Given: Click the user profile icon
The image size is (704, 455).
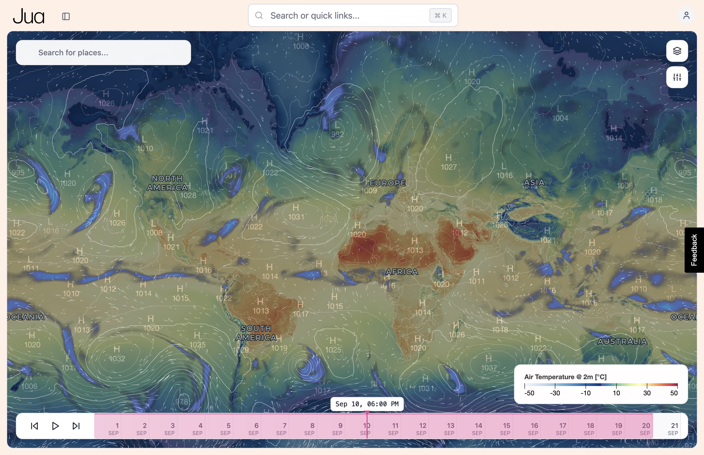Looking at the screenshot, I should [687, 15].
